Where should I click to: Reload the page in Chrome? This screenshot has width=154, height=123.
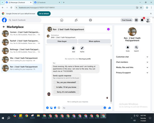[11, 8]
